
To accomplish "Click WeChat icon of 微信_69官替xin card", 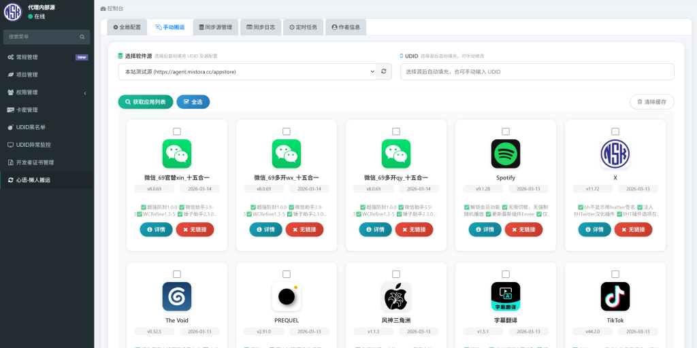I will [177, 154].
